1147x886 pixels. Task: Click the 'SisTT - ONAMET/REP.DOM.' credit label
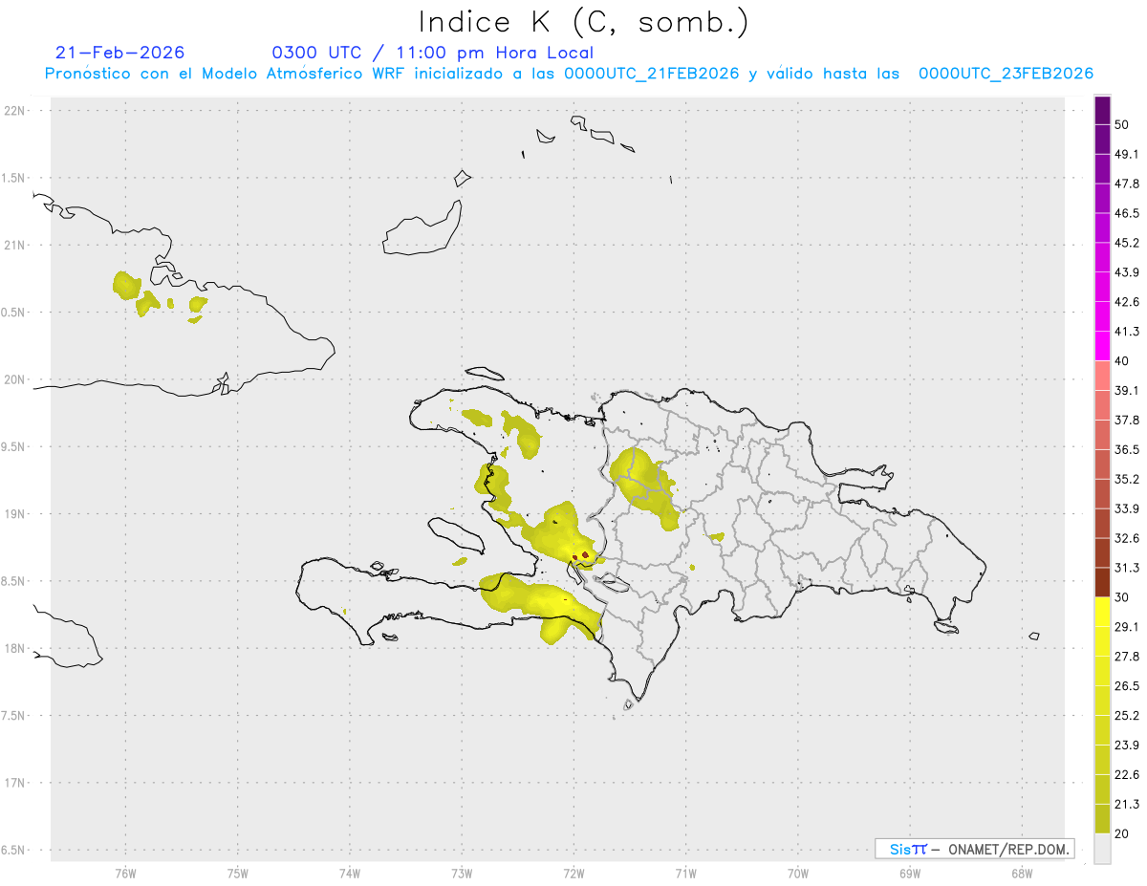[974, 849]
